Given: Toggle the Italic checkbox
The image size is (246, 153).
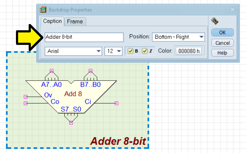Looking at the screenshot, I should (x=145, y=51).
